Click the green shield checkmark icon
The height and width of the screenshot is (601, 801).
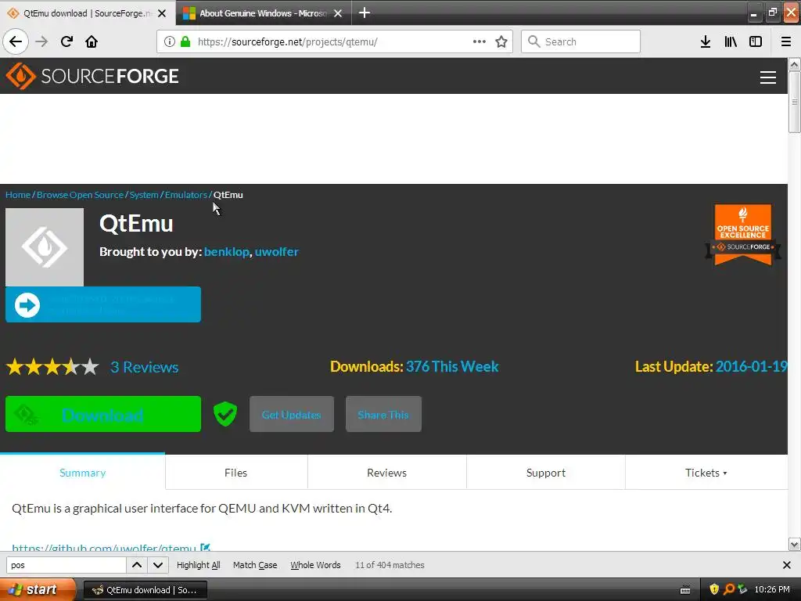pyautogui.click(x=224, y=414)
